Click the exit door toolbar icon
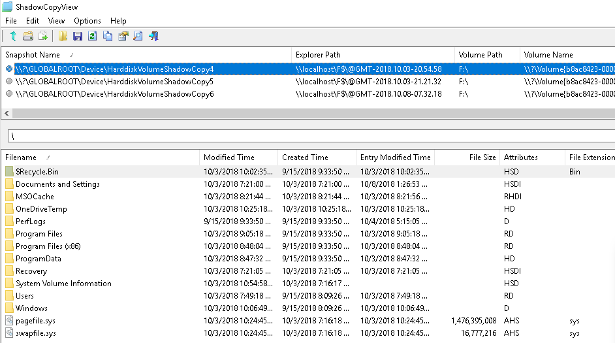The width and height of the screenshot is (615, 343). [153, 37]
